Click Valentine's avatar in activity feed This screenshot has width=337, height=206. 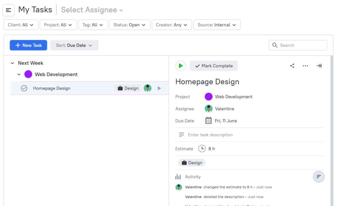[x=178, y=187]
